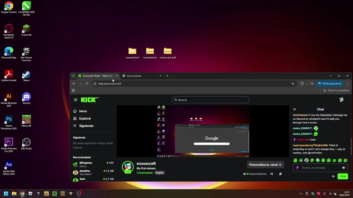Open the Kick hamburger menu
This screenshot has height=198, width=353.
point(76,100)
